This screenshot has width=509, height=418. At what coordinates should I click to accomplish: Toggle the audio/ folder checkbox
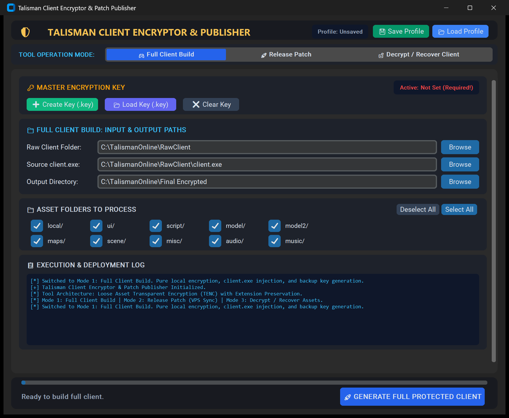215,241
